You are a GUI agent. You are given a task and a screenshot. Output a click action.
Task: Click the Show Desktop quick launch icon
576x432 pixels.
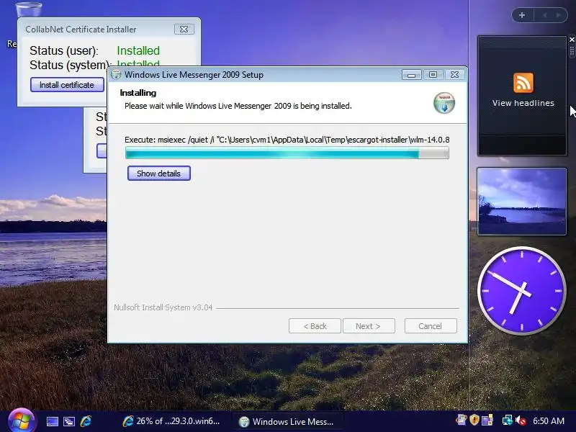[52, 421]
